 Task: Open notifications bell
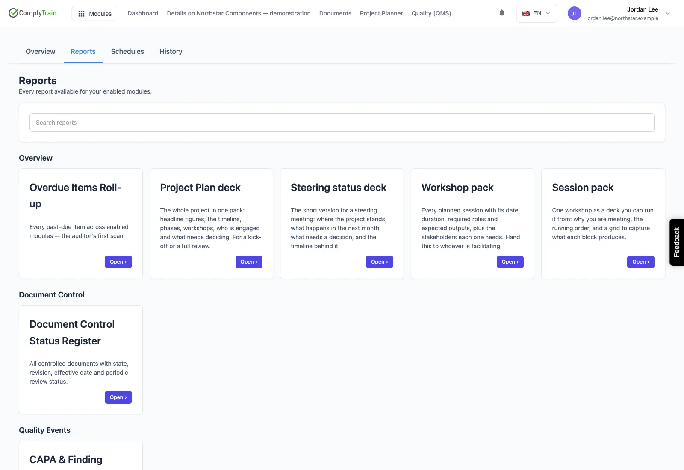(x=502, y=13)
